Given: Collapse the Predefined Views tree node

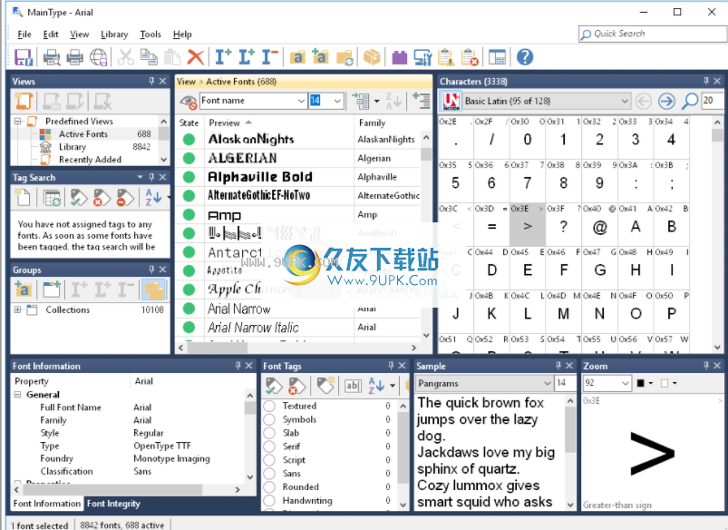Looking at the screenshot, I should [17, 121].
